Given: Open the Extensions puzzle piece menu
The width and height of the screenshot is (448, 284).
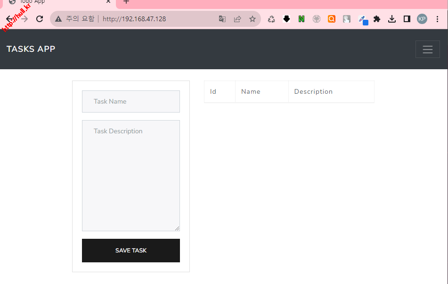Looking at the screenshot, I should click(x=377, y=19).
